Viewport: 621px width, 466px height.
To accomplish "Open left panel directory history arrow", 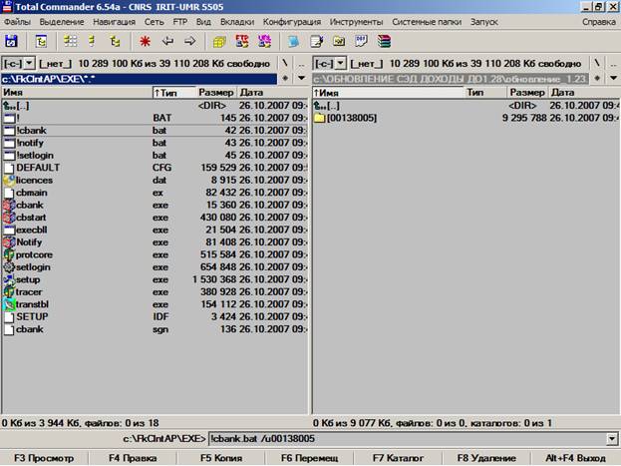I will pyautogui.click(x=301, y=78).
